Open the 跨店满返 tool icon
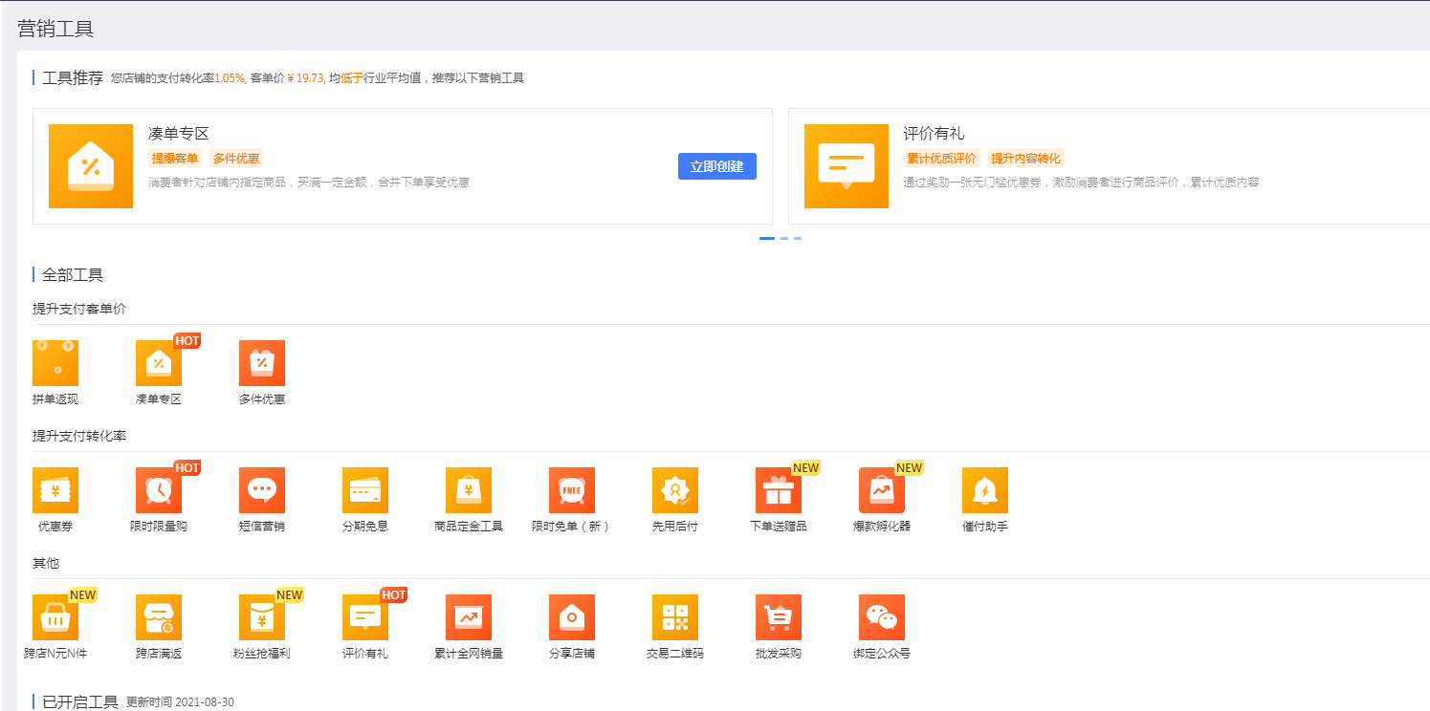 coord(159,617)
